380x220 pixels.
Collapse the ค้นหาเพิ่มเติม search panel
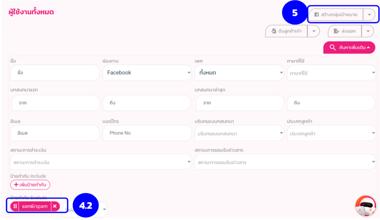pos(349,47)
